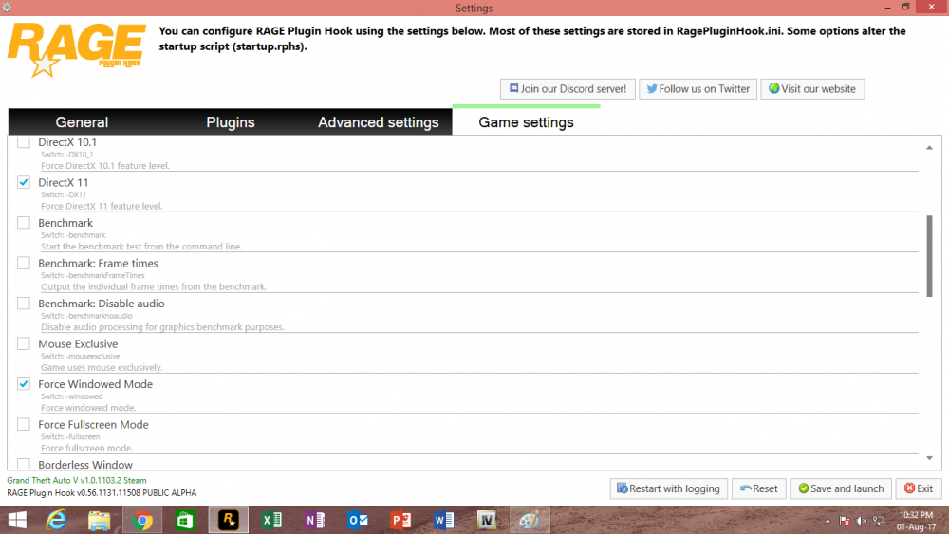Click the Reset button
Image resolution: width=949 pixels, height=534 pixels.
pyautogui.click(x=758, y=488)
